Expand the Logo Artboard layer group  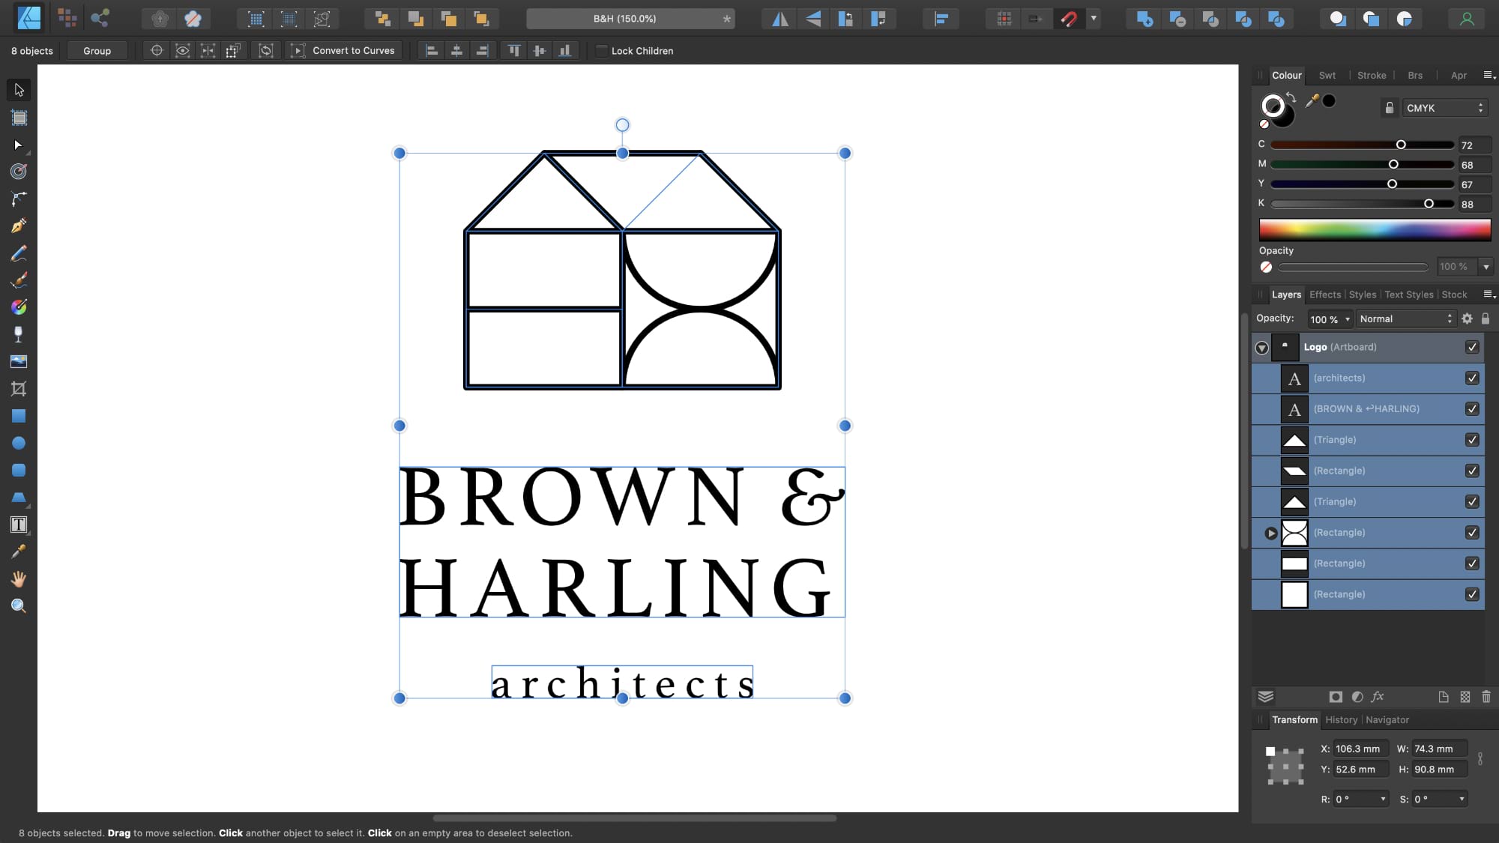click(x=1260, y=347)
